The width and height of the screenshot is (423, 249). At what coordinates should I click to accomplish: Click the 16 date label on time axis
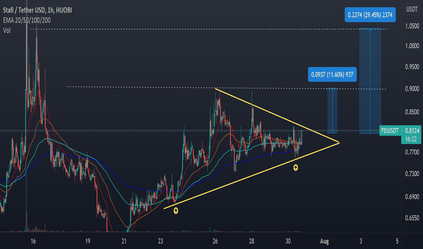pos(33,241)
